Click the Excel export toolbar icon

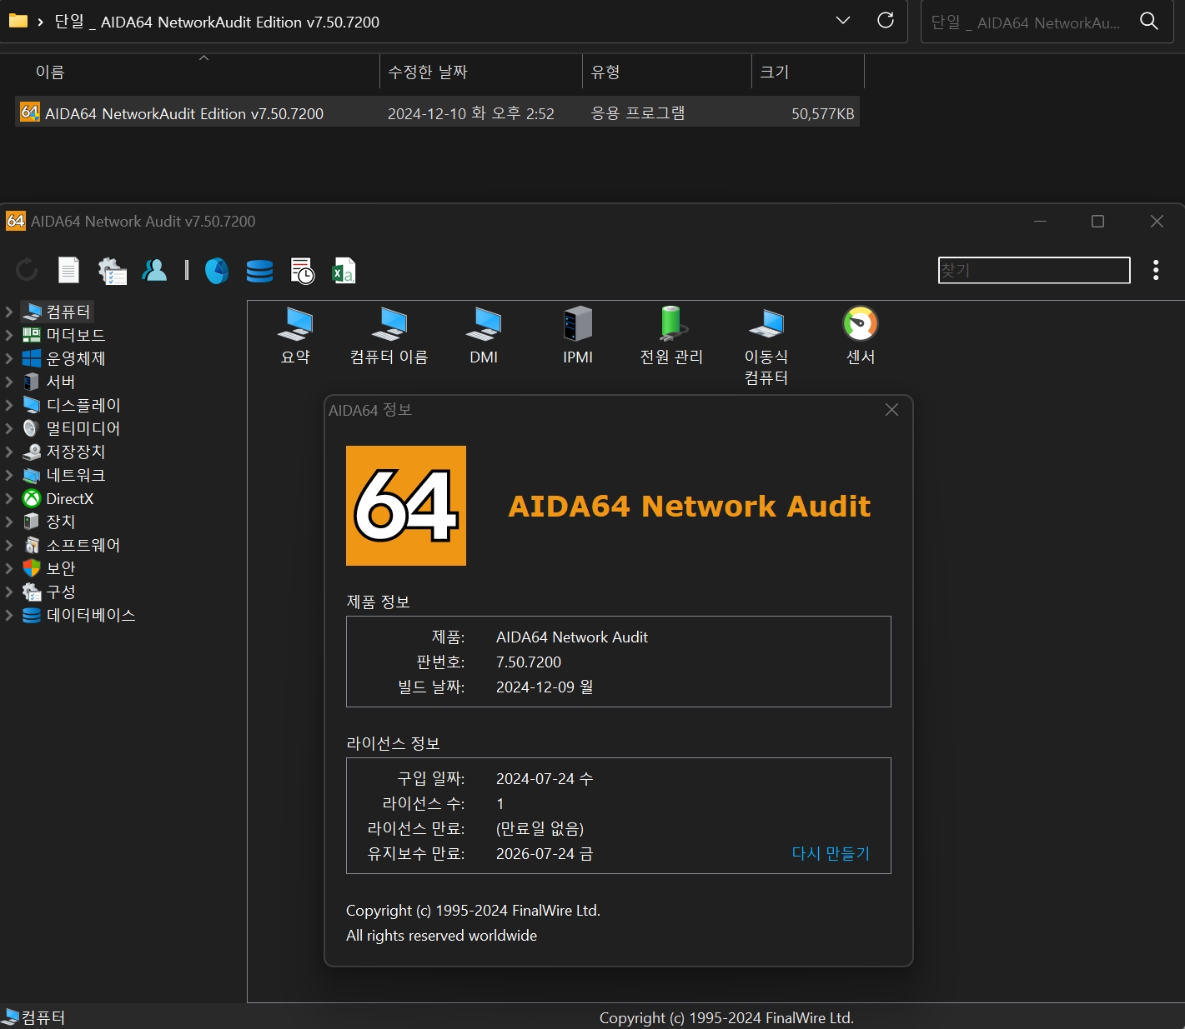tap(344, 270)
